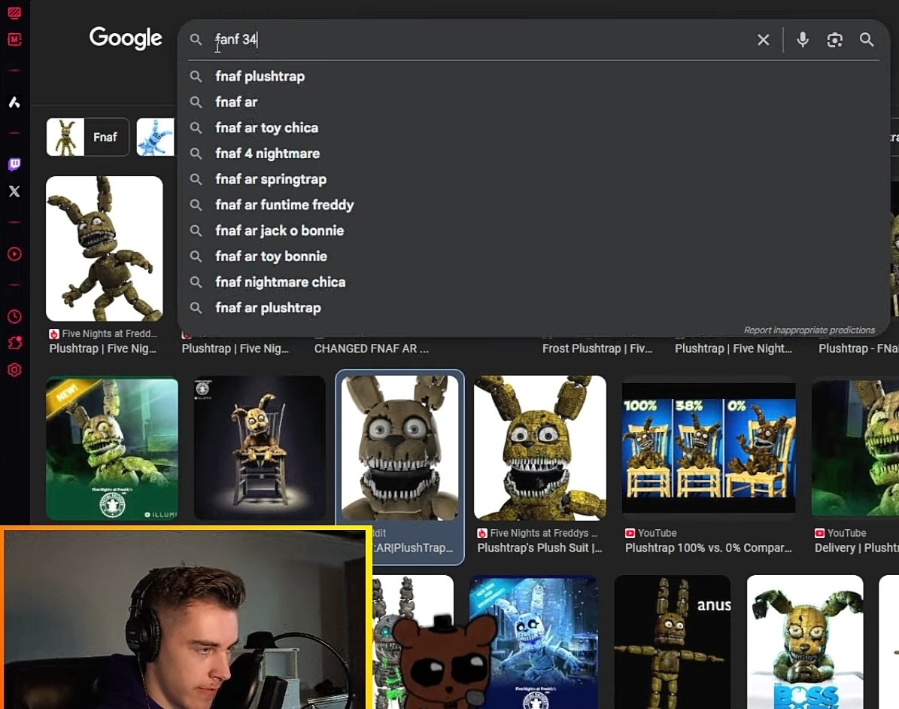Open 'Plushtrap | Five Nig...' Fredd... result link

click(x=102, y=348)
